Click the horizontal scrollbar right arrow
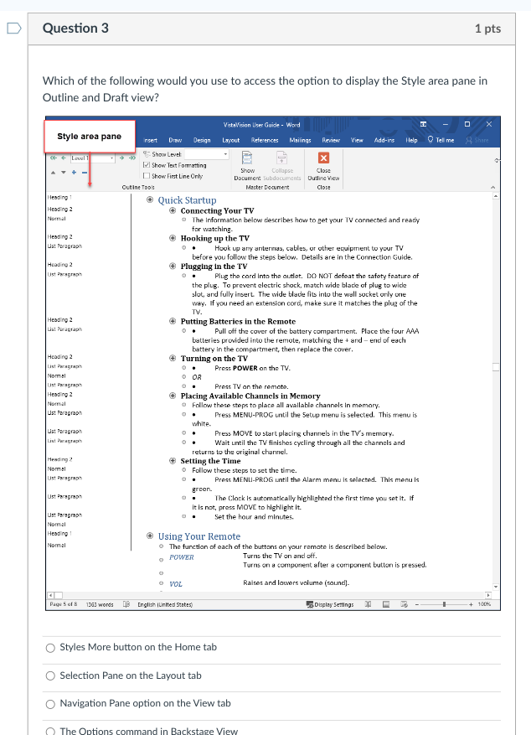Screen dimensions: 531x735 488,595
